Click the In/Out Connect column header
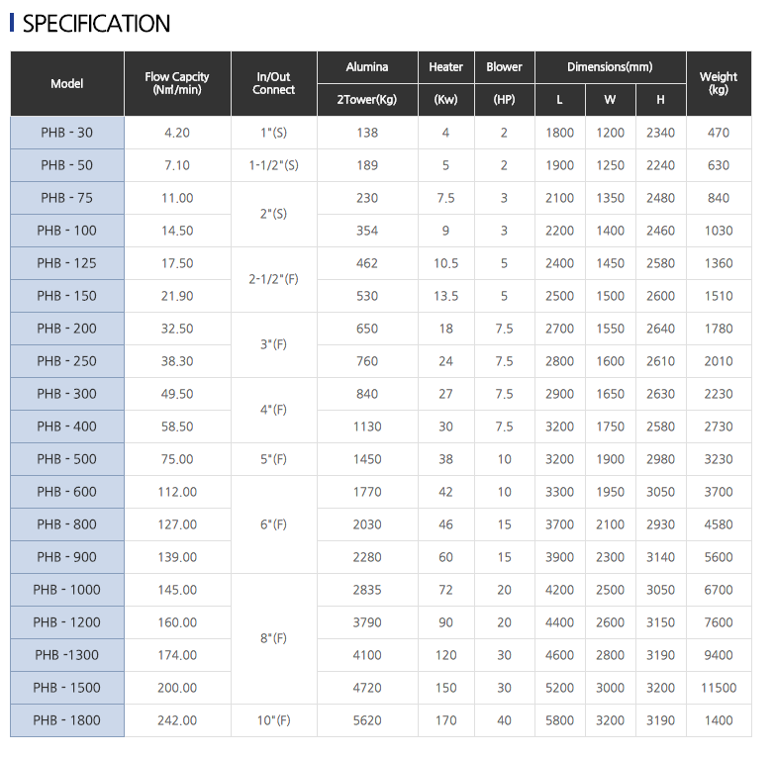Viewport: 775px width, 758px height. (x=274, y=83)
